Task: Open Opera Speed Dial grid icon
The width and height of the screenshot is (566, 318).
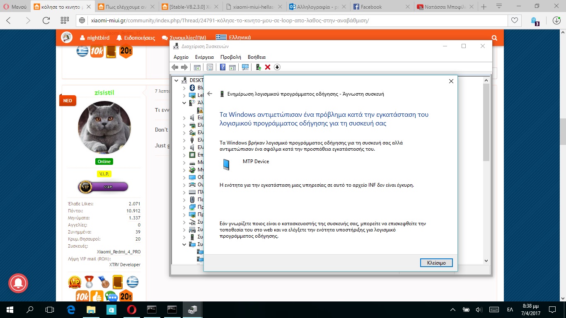Action: pos(65,20)
